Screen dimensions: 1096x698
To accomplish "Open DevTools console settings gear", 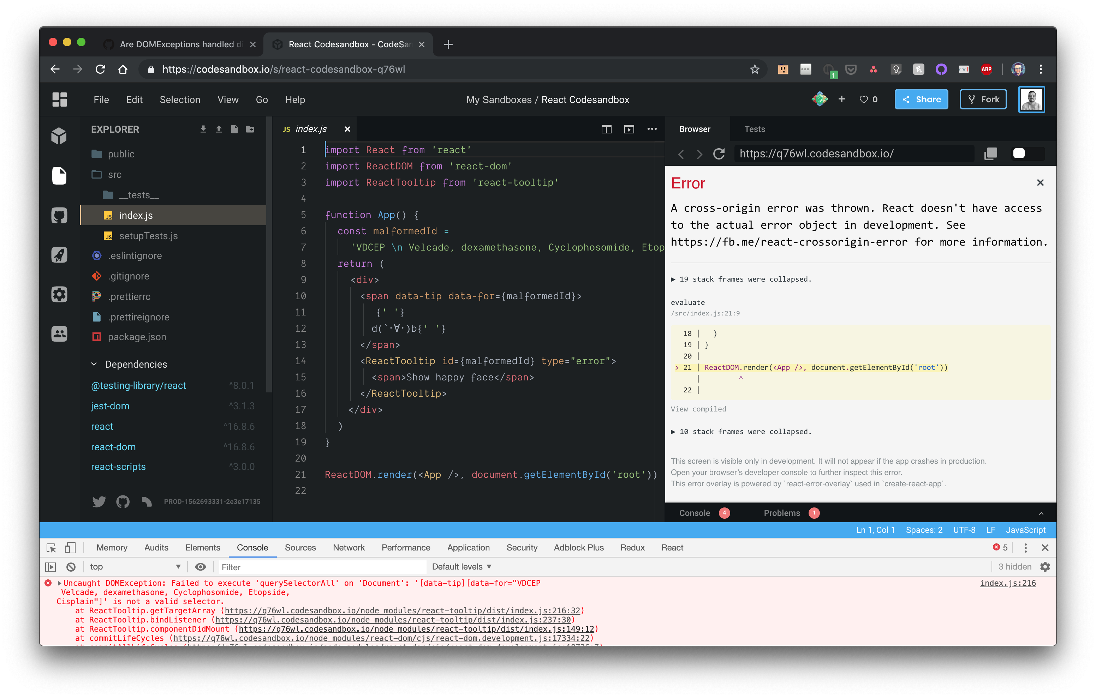I will [1045, 567].
